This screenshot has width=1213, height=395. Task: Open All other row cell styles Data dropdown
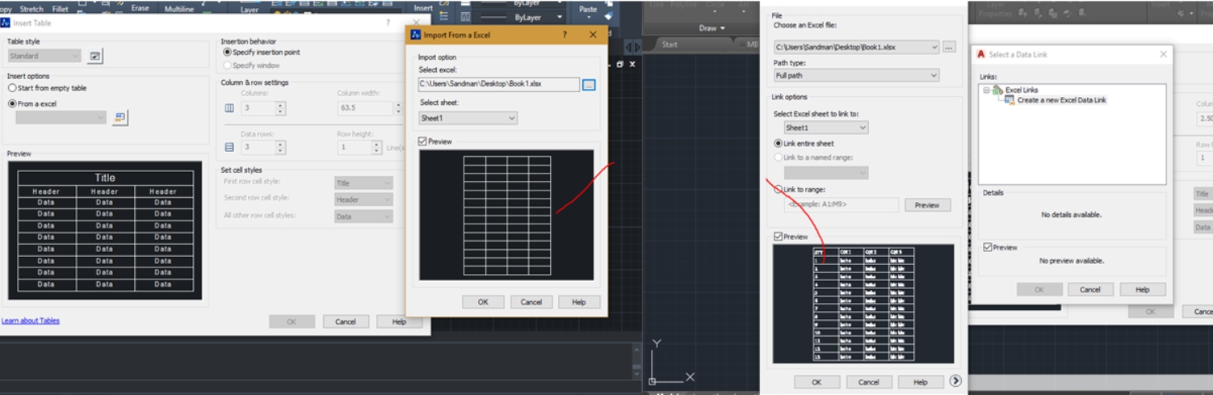(x=363, y=216)
